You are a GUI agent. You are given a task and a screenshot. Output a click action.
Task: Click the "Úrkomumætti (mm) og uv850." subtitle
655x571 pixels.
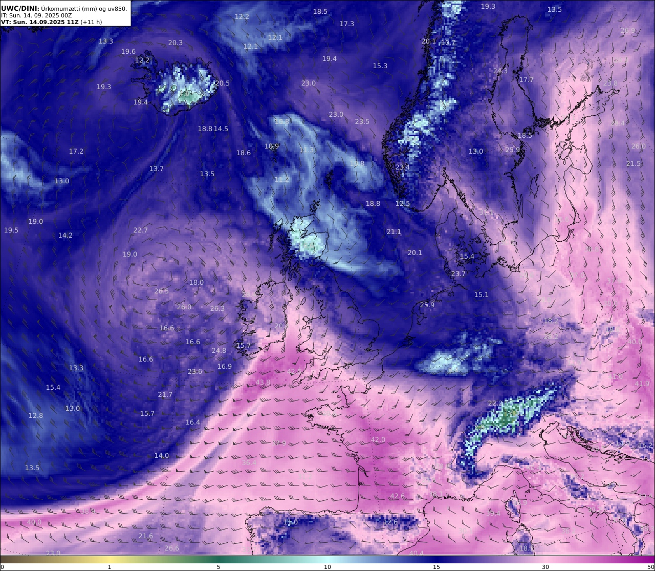point(84,8)
